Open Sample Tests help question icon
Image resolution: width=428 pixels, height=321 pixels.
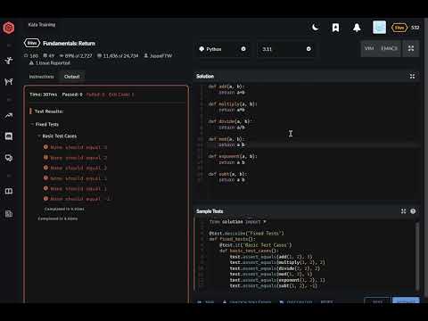click(413, 211)
